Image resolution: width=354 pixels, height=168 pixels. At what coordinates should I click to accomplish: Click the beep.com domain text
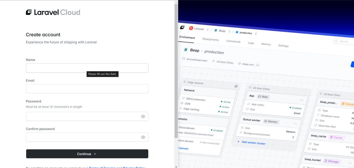point(248,64)
